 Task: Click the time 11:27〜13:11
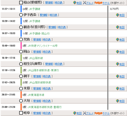click(x=8, y=9)
